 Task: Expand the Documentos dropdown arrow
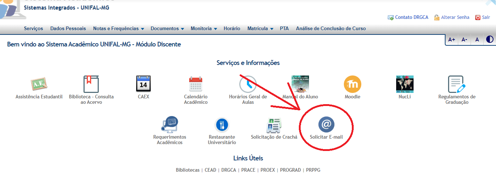point(182,29)
